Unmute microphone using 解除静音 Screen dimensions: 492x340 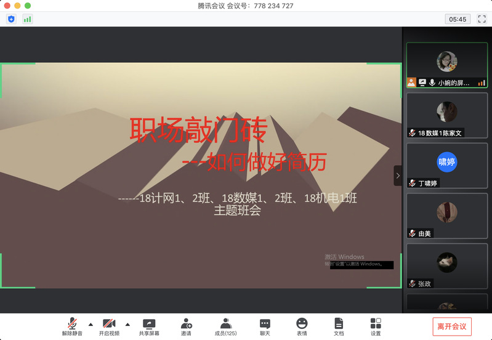click(x=72, y=326)
